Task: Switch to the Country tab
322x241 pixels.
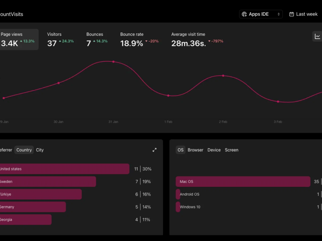Action: point(24,150)
